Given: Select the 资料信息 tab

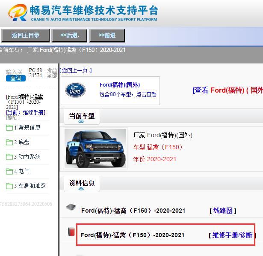Looking at the screenshot, I should (82, 184).
